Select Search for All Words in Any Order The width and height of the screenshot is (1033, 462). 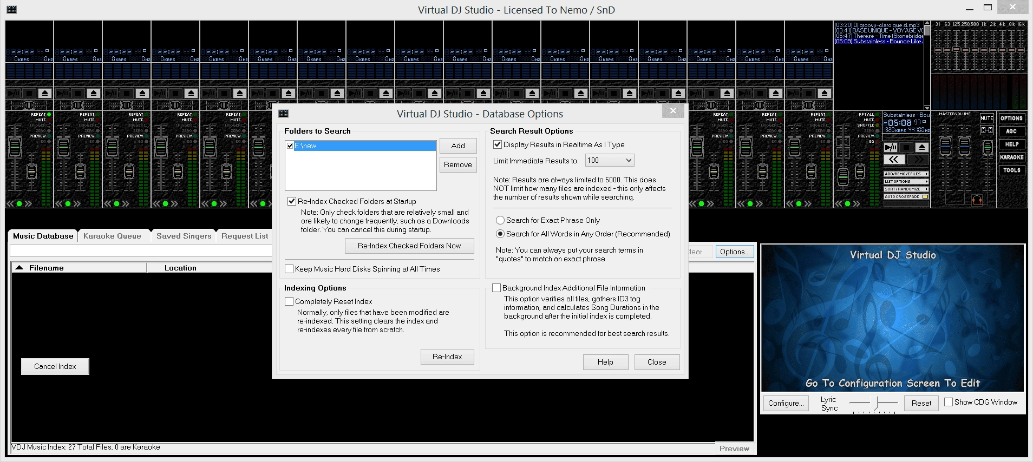tap(500, 234)
